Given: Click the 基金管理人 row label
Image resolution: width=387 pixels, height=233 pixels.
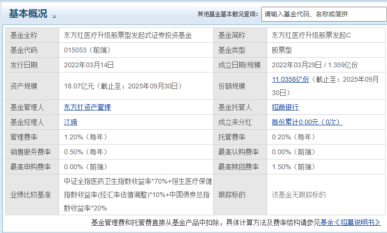Looking at the screenshot, I should pos(27,107).
